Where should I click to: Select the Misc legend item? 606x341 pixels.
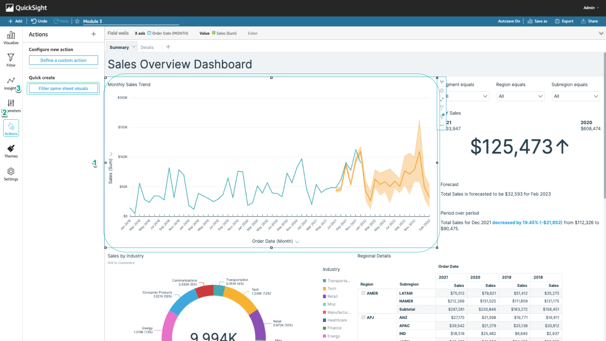(x=329, y=304)
